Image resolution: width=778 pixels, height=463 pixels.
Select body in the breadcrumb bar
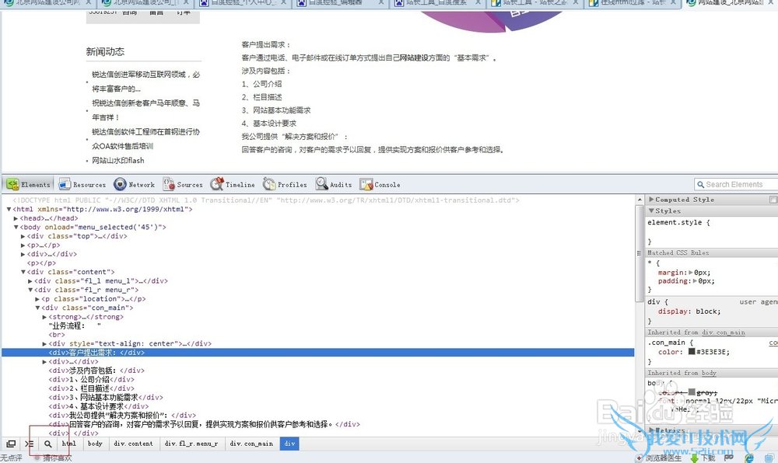coord(95,444)
